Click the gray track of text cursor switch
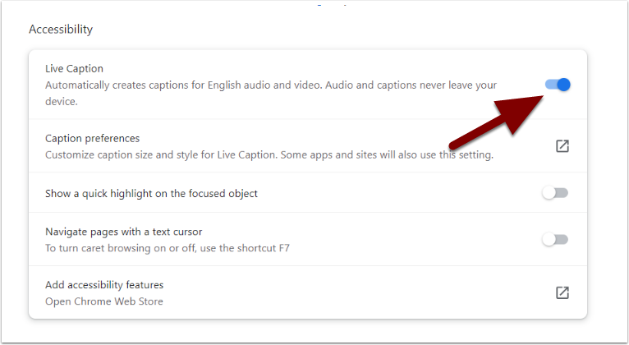The image size is (629, 345). point(562,240)
